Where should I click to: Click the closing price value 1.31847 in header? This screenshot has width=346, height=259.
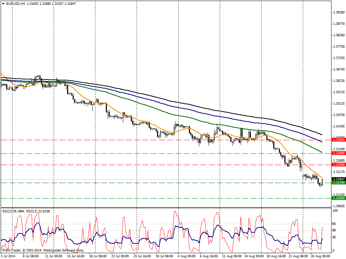click(x=70, y=4)
